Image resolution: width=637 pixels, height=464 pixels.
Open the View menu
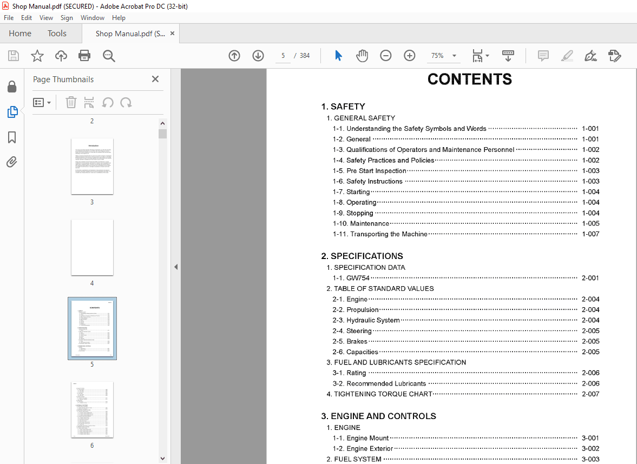[x=46, y=18]
